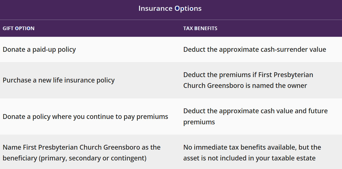Select the 'Donate a paid-up policy' cell

tap(39, 50)
